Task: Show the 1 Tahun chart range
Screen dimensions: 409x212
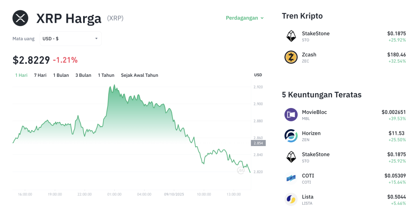Action: (106, 75)
